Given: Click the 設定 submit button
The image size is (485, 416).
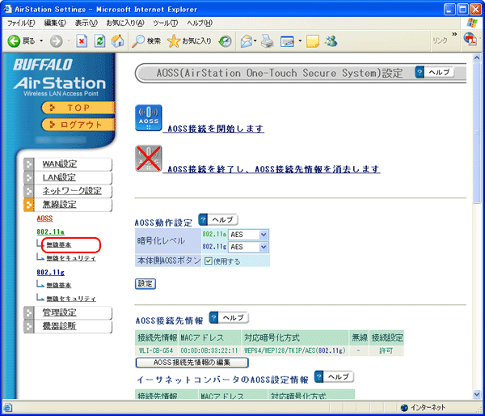Looking at the screenshot, I should pyautogui.click(x=145, y=284).
